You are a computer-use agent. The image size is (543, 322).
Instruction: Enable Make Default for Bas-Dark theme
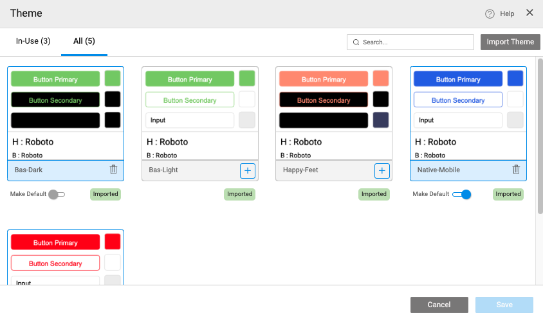pos(57,194)
